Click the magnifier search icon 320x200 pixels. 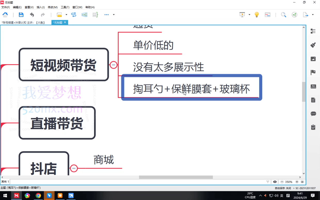283,15
